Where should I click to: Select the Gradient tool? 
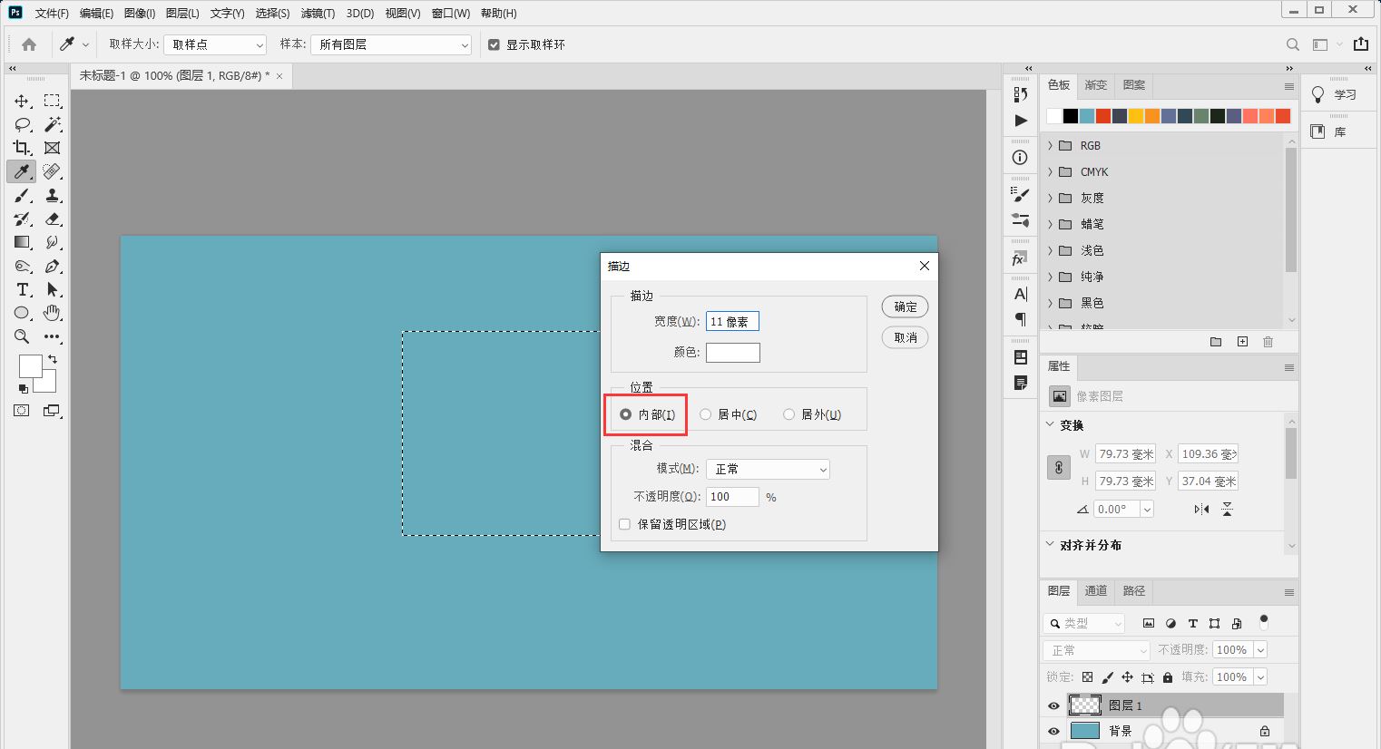[x=22, y=242]
